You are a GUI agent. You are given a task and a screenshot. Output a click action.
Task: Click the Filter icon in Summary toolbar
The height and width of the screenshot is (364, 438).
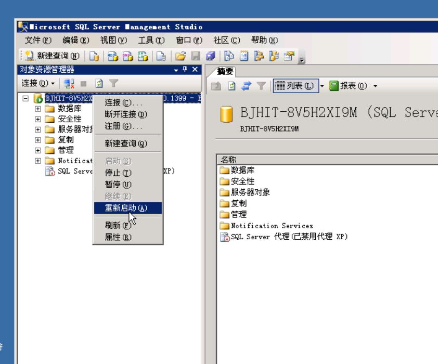[x=261, y=86]
